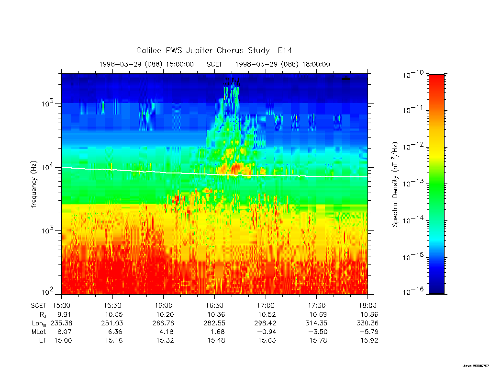This screenshot has height=368, width=490.
Task: Click the red top of the colorbar
Action: click(436, 82)
